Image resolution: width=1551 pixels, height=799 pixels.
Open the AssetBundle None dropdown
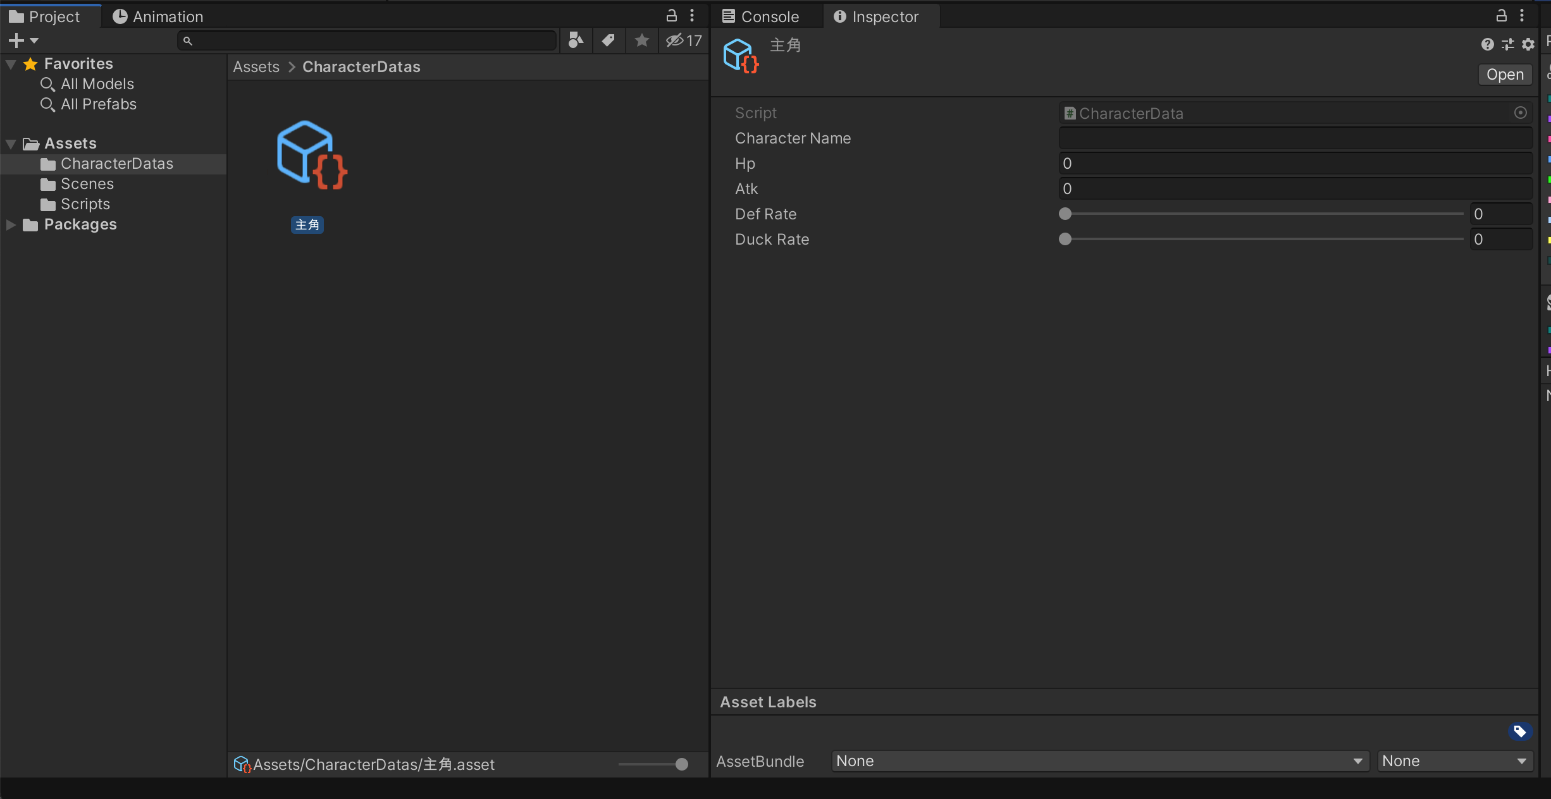pyautogui.click(x=1097, y=761)
